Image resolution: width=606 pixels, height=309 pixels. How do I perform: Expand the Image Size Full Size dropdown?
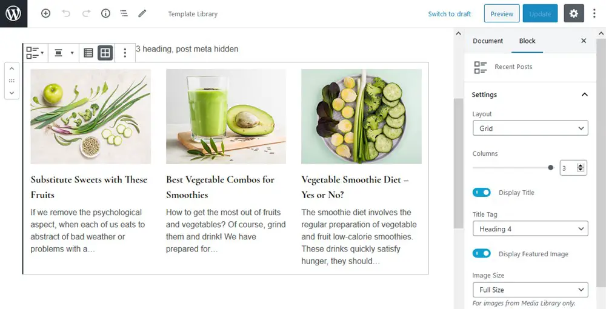pos(530,290)
